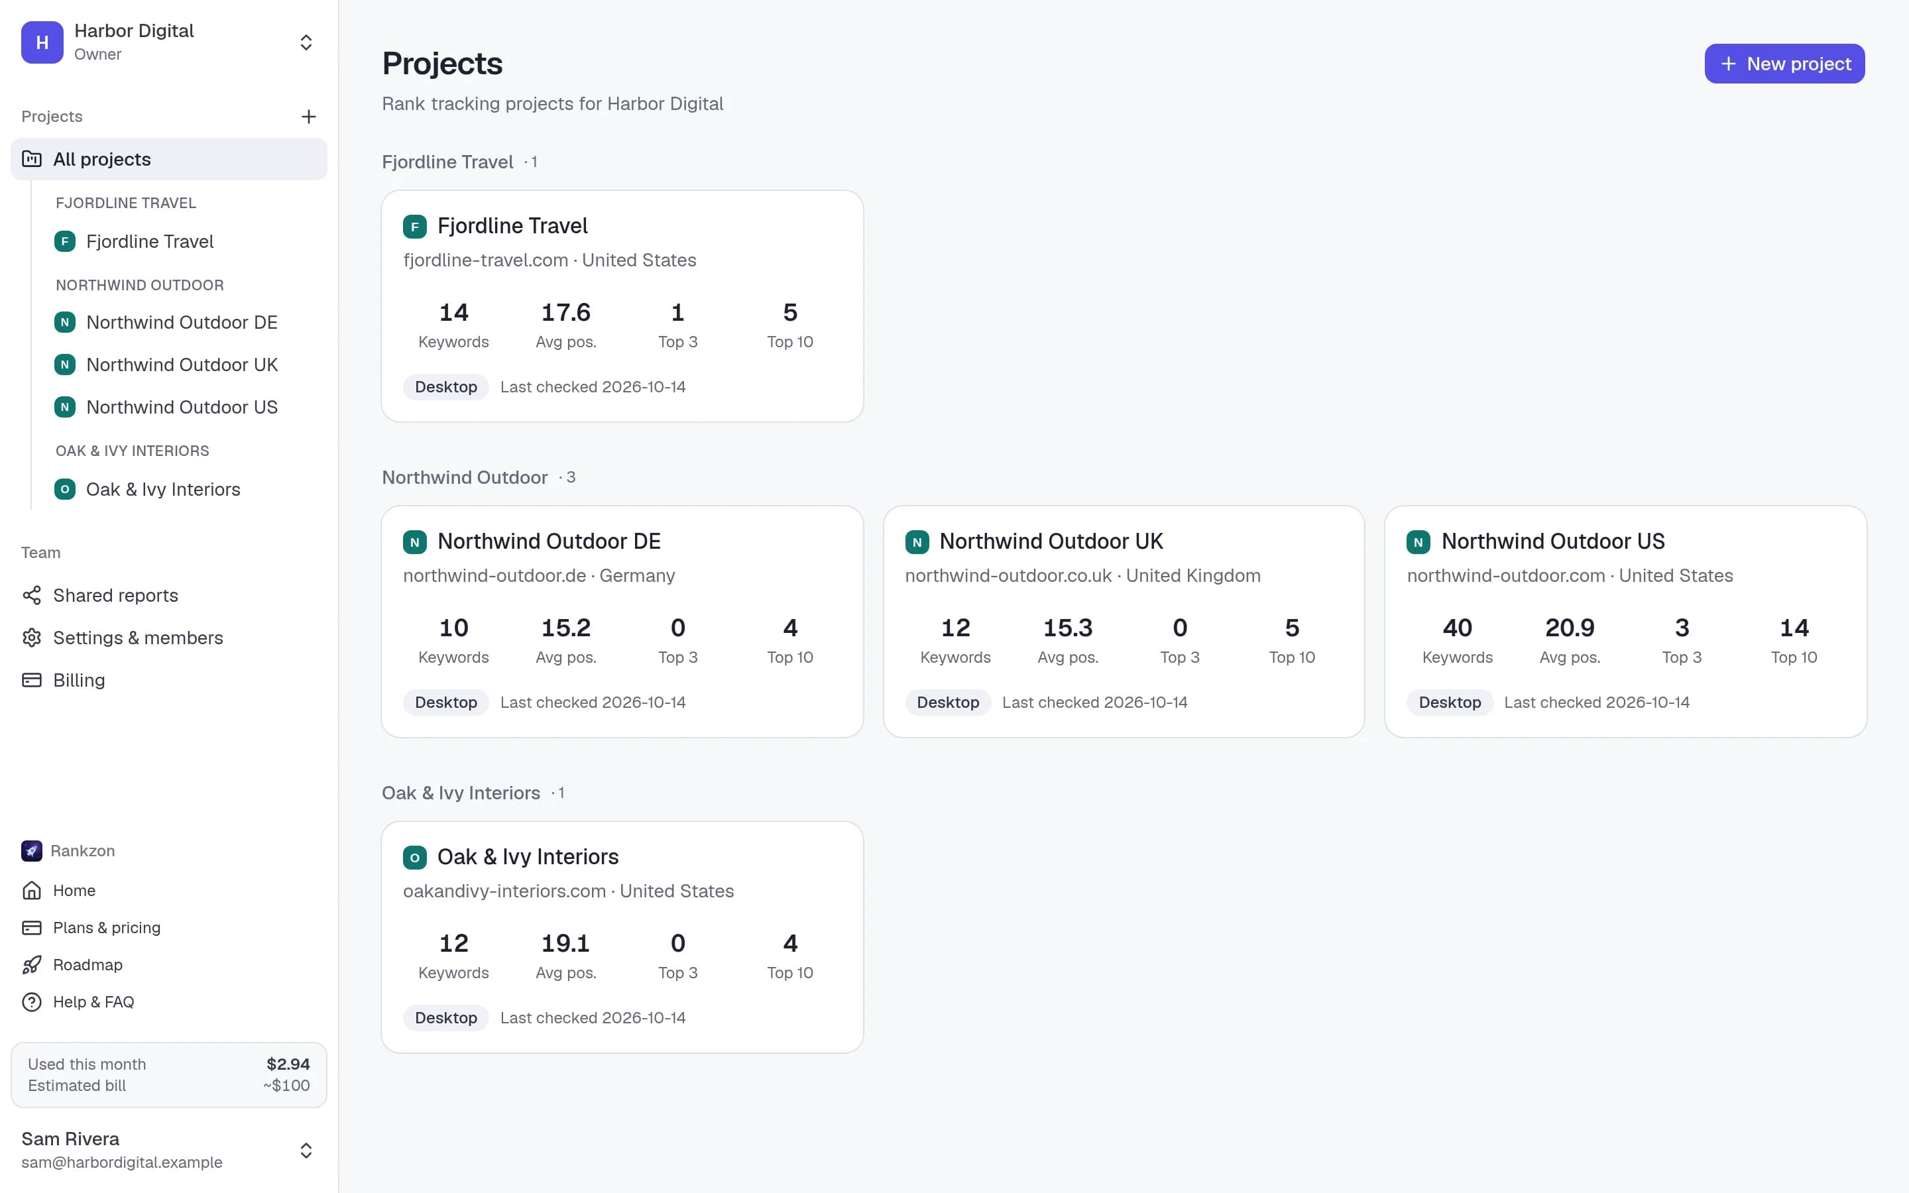Click the N badge on the Northwind Outdoor US card
The height and width of the screenshot is (1193, 1909).
[x=1418, y=542]
